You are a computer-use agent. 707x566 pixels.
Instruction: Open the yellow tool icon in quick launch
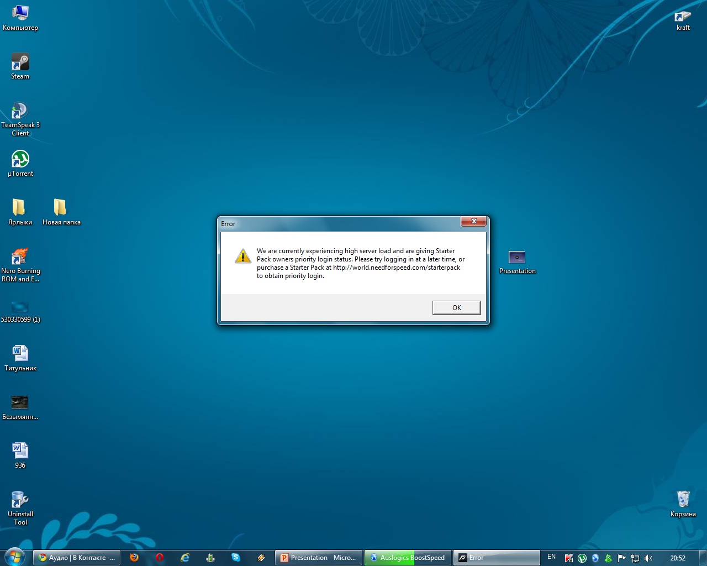pyautogui.click(x=261, y=558)
